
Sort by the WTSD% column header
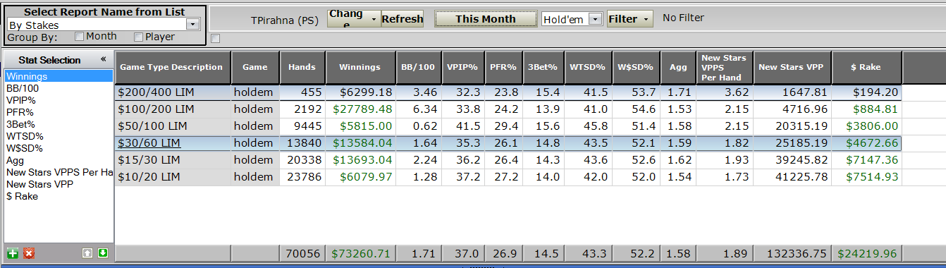point(587,67)
